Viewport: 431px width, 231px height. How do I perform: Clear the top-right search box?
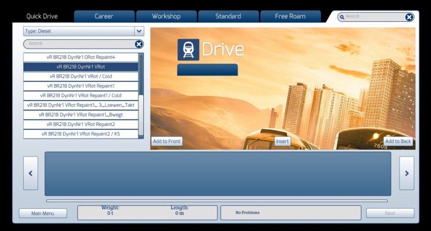[409, 17]
